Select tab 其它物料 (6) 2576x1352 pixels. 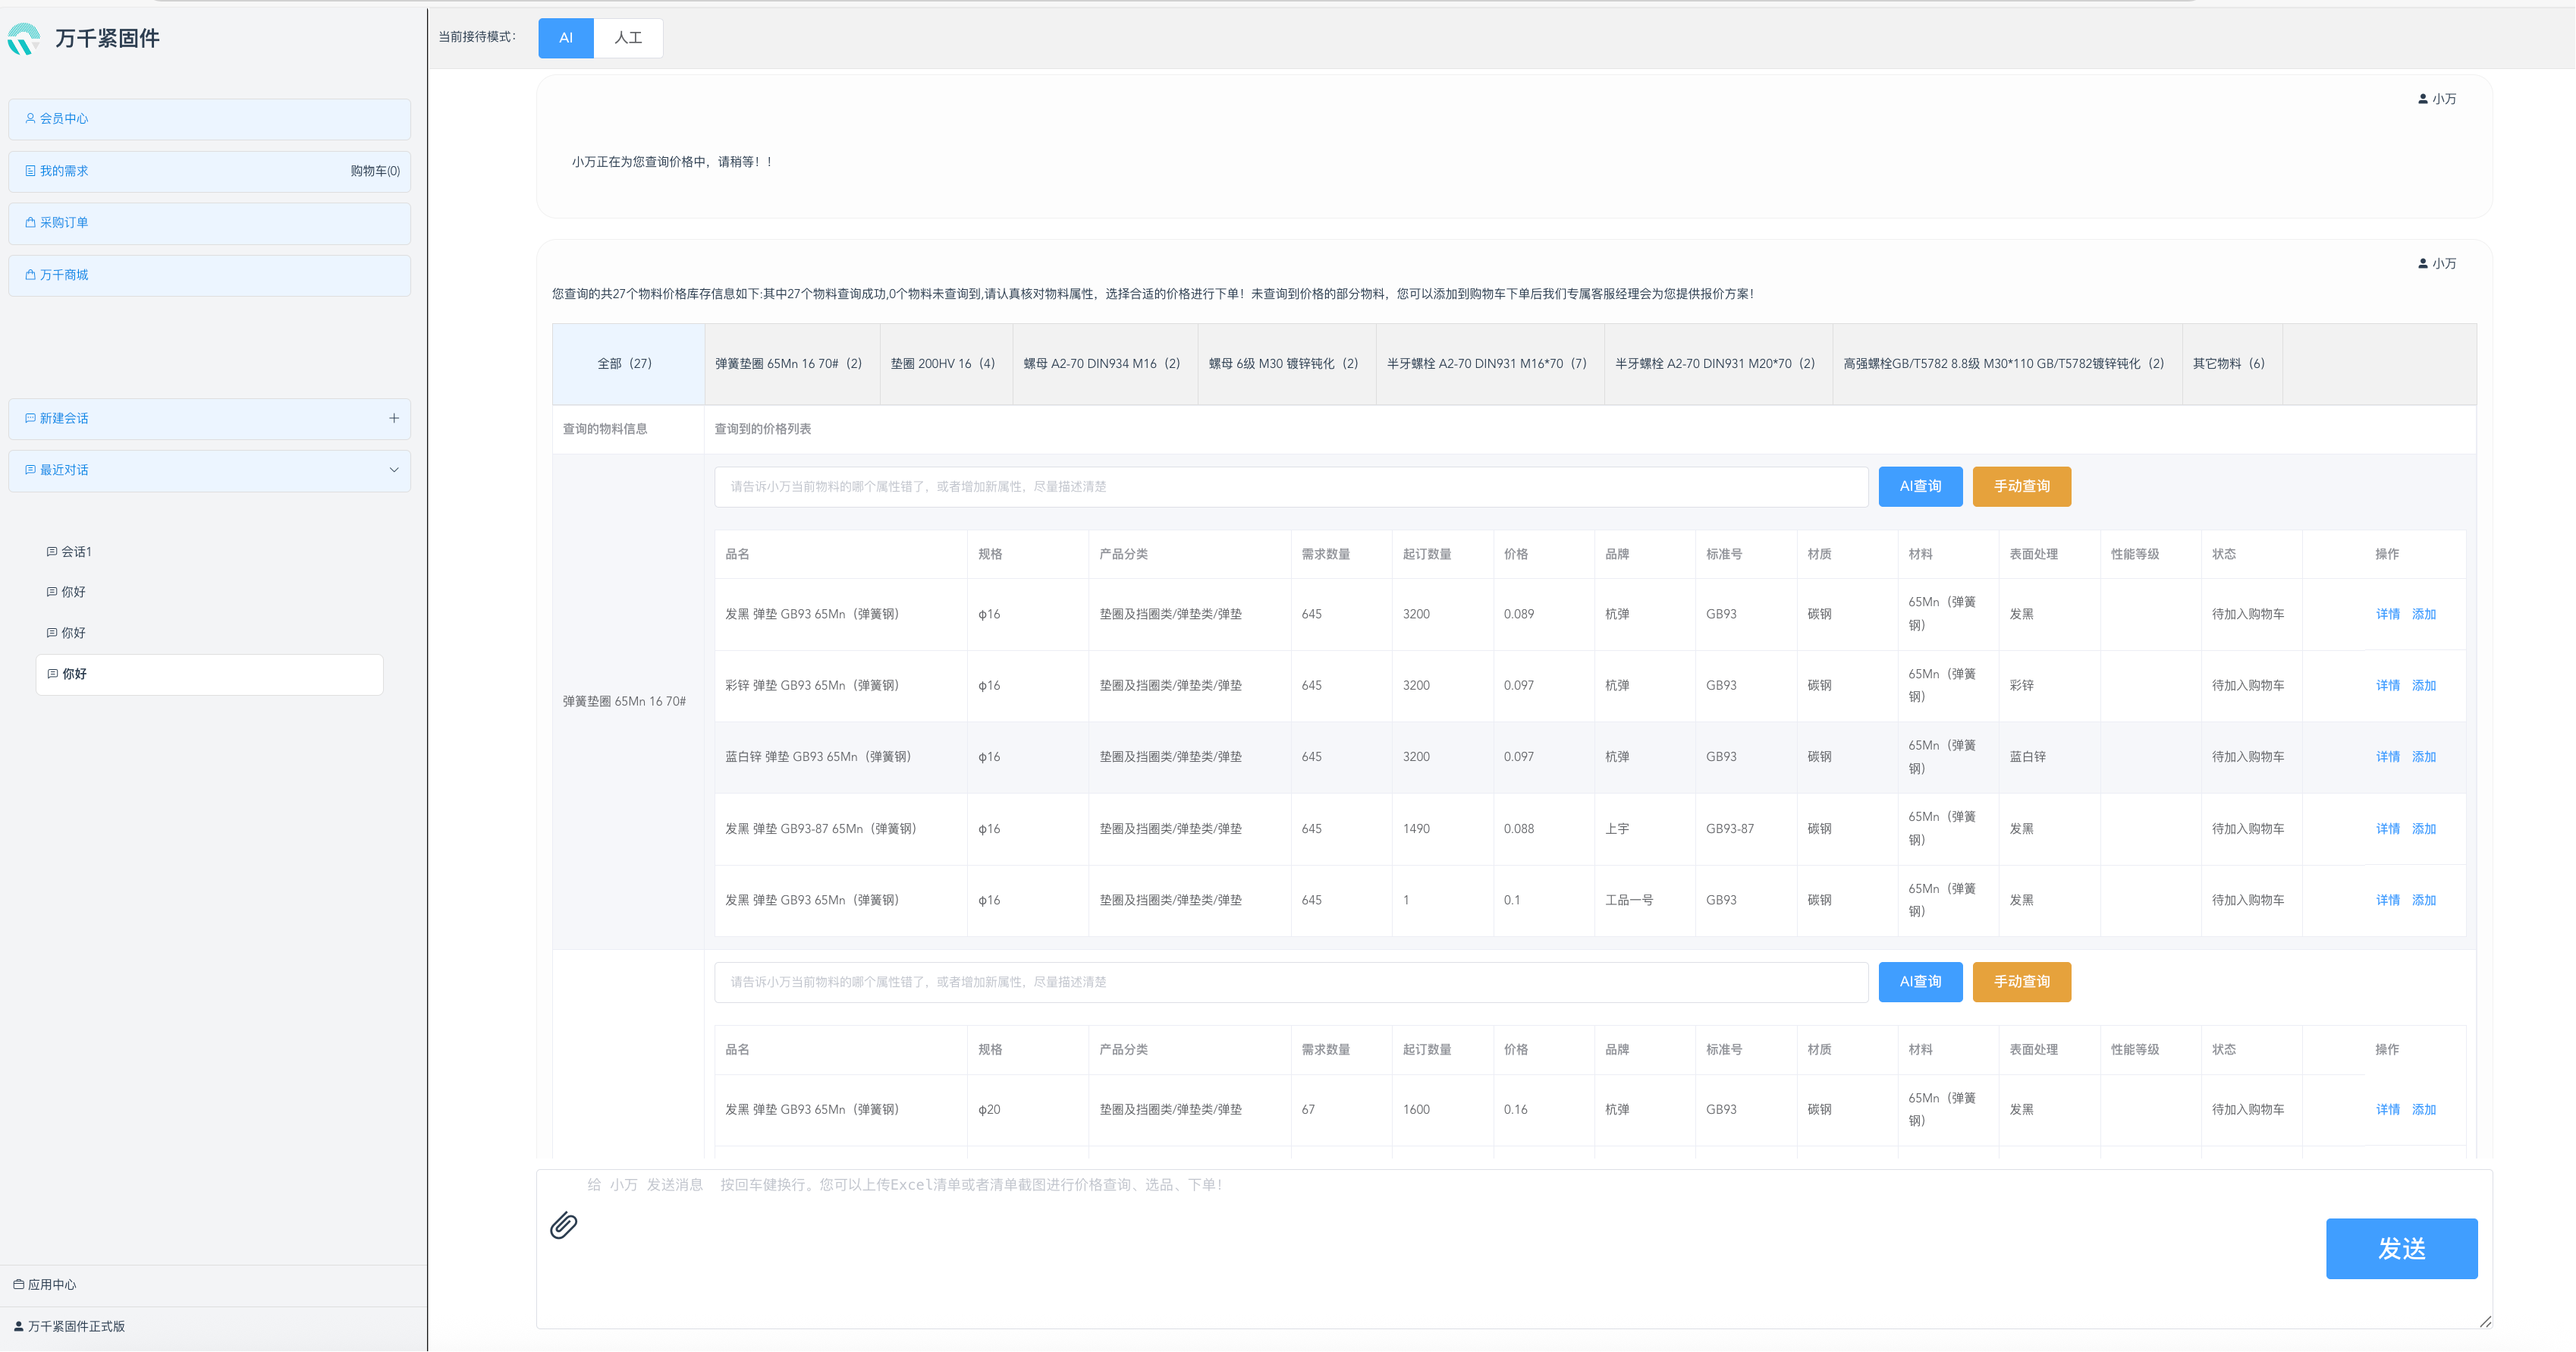2228,363
